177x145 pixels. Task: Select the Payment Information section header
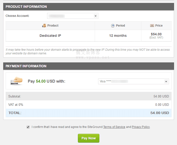pos(88,66)
